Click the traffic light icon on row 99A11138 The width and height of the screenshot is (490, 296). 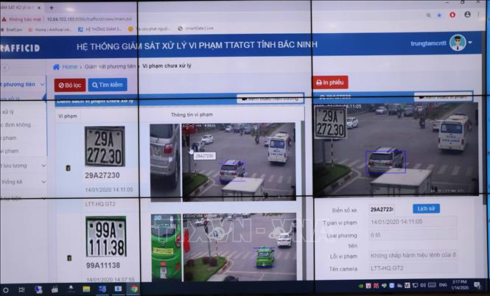click(x=69, y=258)
